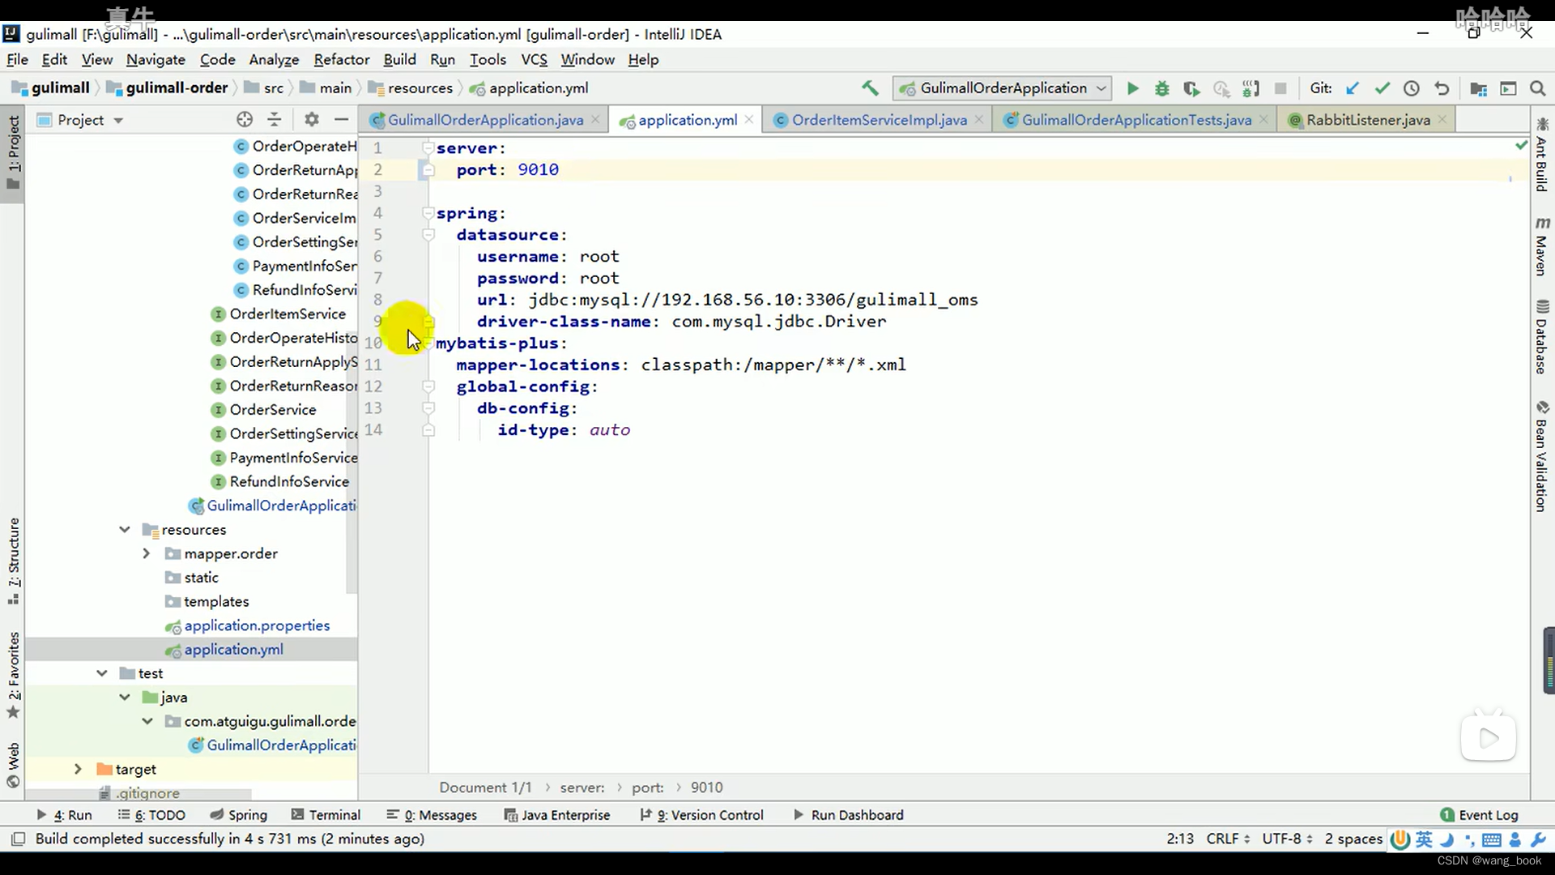The height and width of the screenshot is (875, 1555).
Task: Open the run configuration dropdown GulimallOrderApplication
Action: pyautogui.click(x=1003, y=88)
